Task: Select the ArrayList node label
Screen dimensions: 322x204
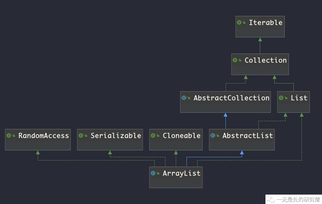Action: click(x=181, y=173)
